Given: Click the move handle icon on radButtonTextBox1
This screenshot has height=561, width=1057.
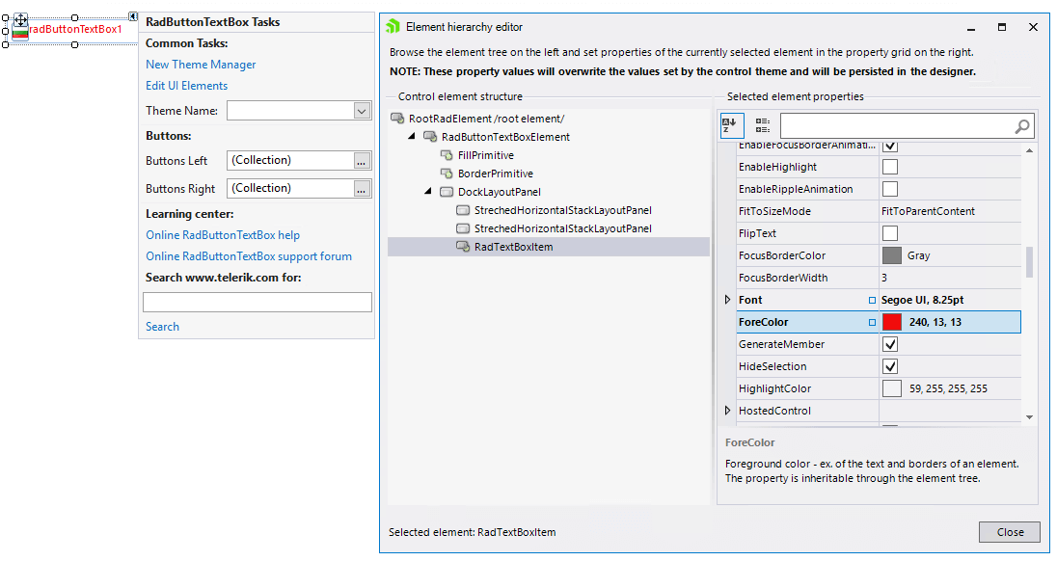Looking at the screenshot, I should coord(21,20).
